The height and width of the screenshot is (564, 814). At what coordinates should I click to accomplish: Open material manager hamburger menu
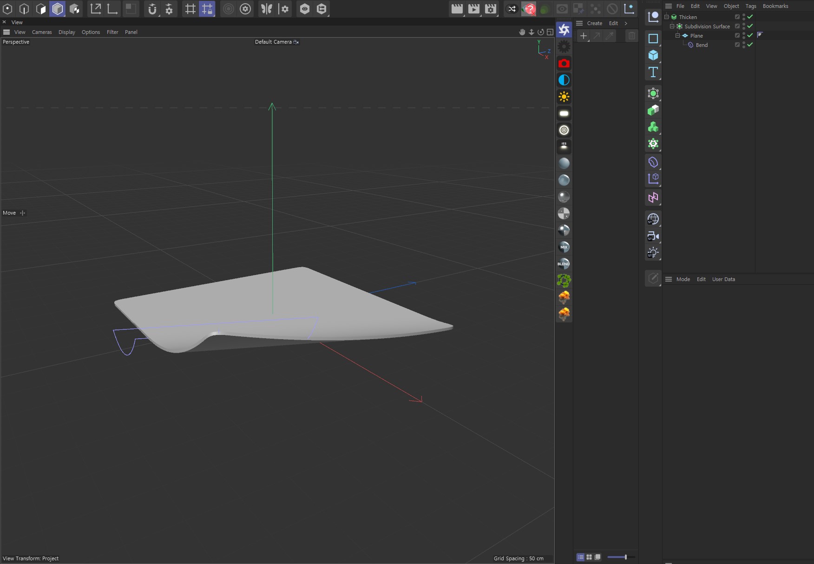579,23
